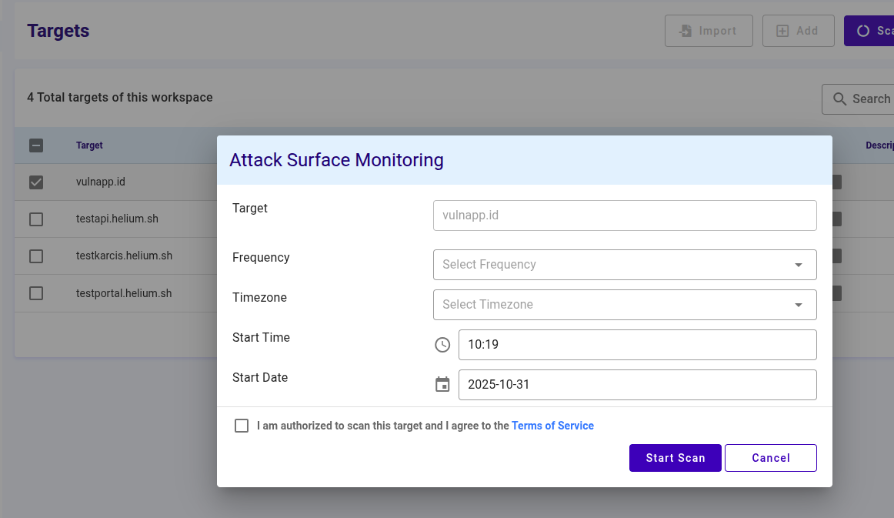894x518 pixels.
Task: Click the Description column header
Action: (880, 145)
